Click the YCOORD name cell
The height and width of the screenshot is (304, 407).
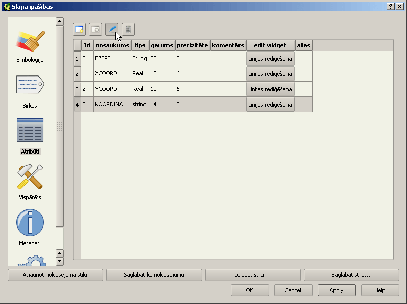112,89
